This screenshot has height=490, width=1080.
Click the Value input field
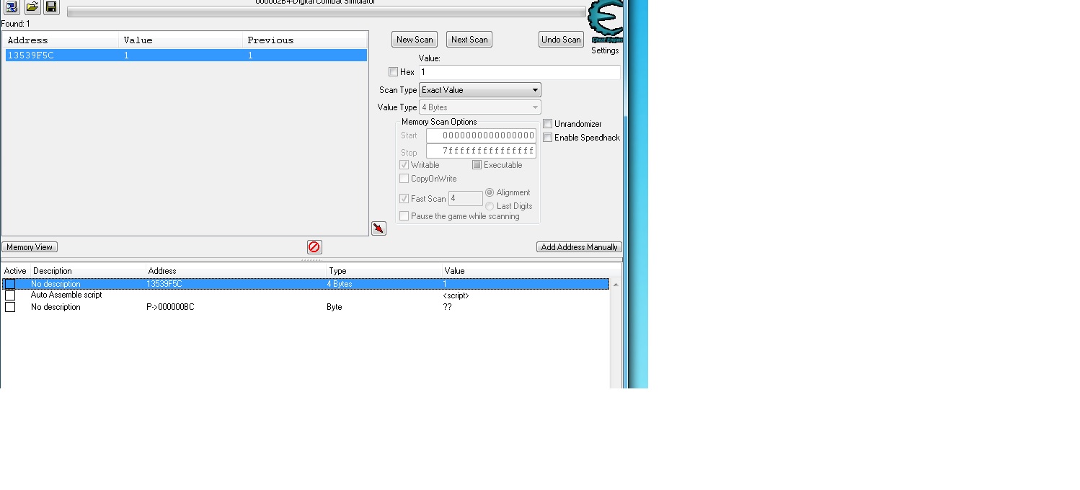(519, 72)
